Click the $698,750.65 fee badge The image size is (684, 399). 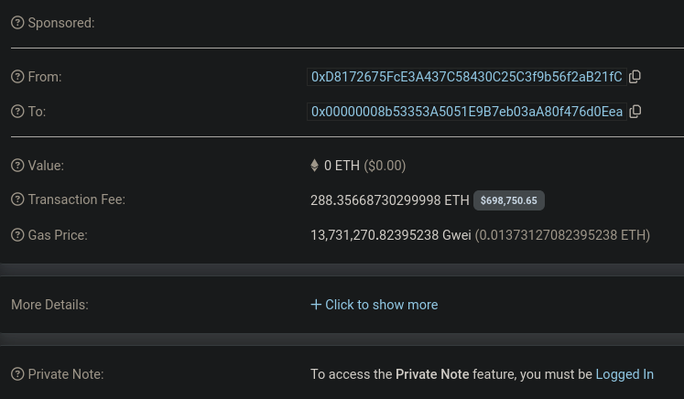point(509,200)
